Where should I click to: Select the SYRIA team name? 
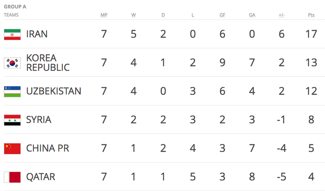pos(39,120)
